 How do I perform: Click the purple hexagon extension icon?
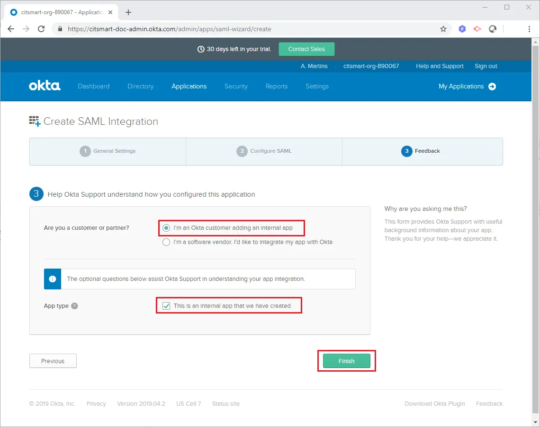point(462,29)
